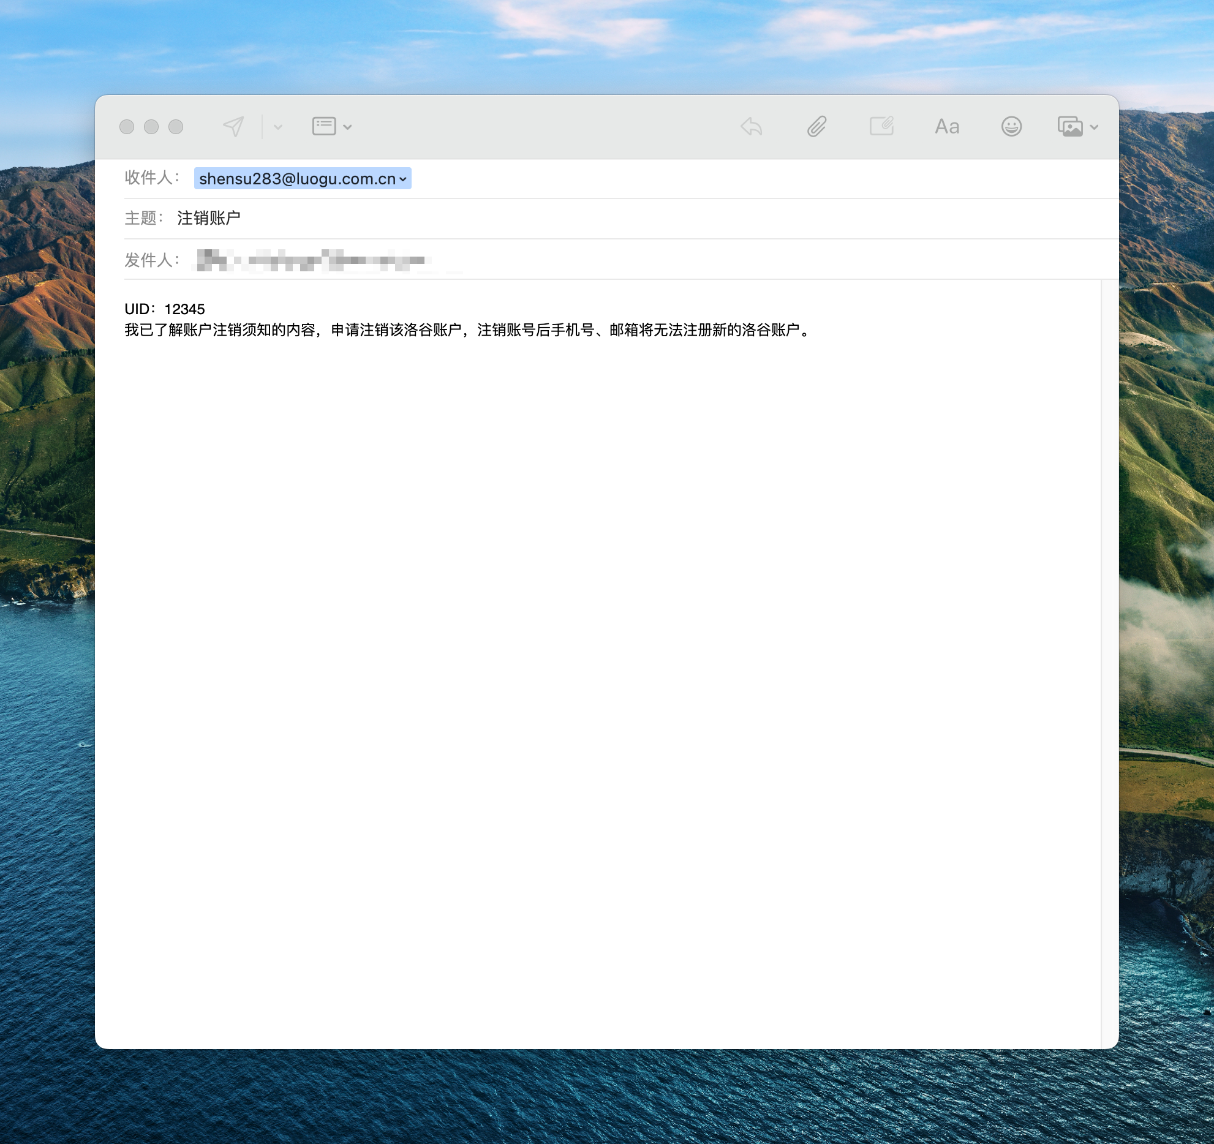
Task: Open the recipient token's chevron menu
Action: pyautogui.click(x=403, y=179)
